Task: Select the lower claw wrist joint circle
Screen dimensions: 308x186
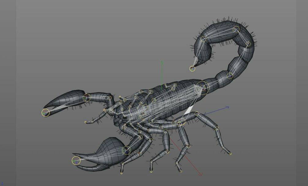Action: click(x=126, y=150)
